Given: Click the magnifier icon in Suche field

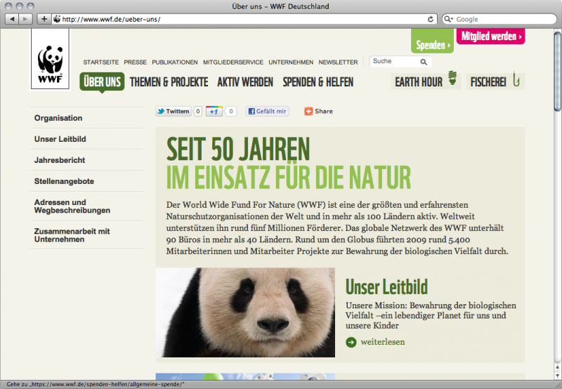Looking at the screenshot, I should point(424,62).
